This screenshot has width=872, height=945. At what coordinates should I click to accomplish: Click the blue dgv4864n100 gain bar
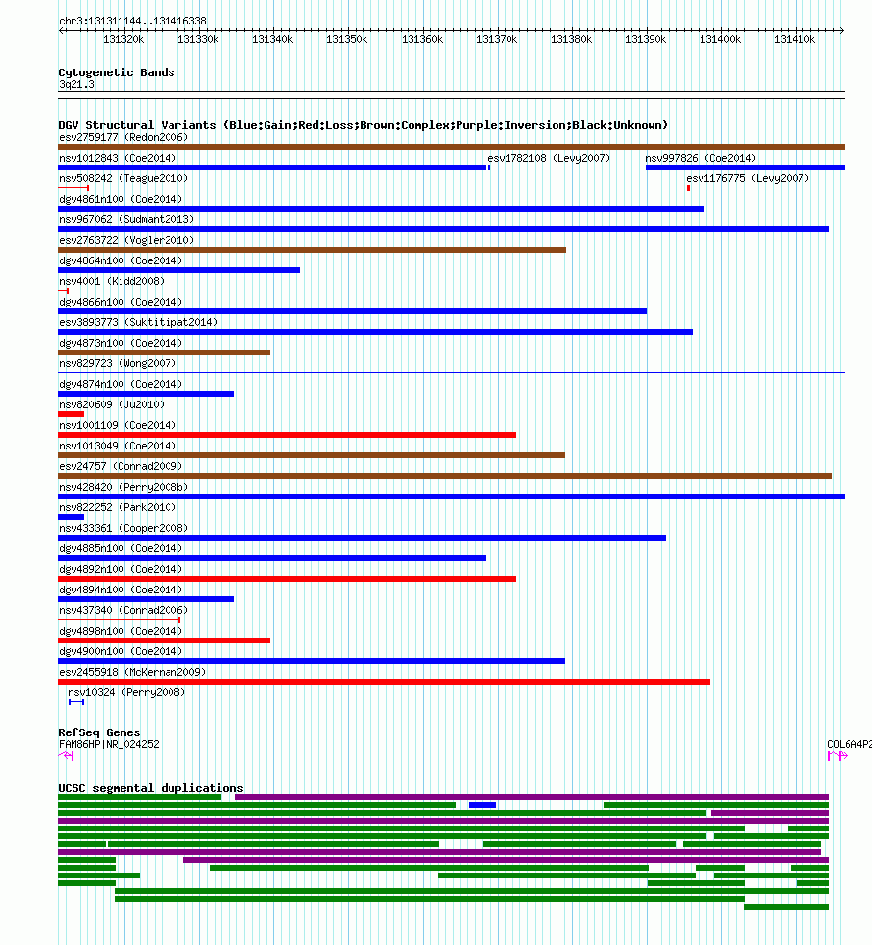[179, 270]
